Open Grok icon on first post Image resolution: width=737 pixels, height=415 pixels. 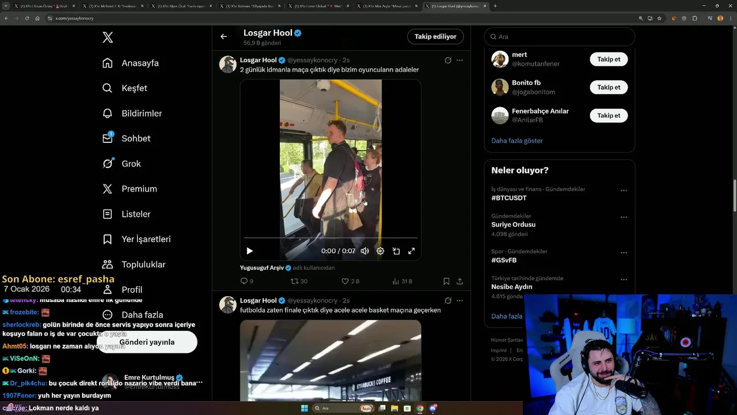click(x=448, y=60)
